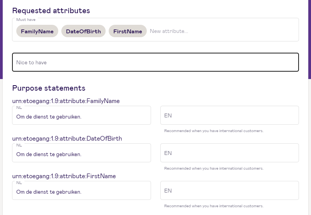Click the urn:etoegang:1.9:attribute:DateOfBirth label
The width and height of the screenshot is (311, 215).
(x=67, y=139)
